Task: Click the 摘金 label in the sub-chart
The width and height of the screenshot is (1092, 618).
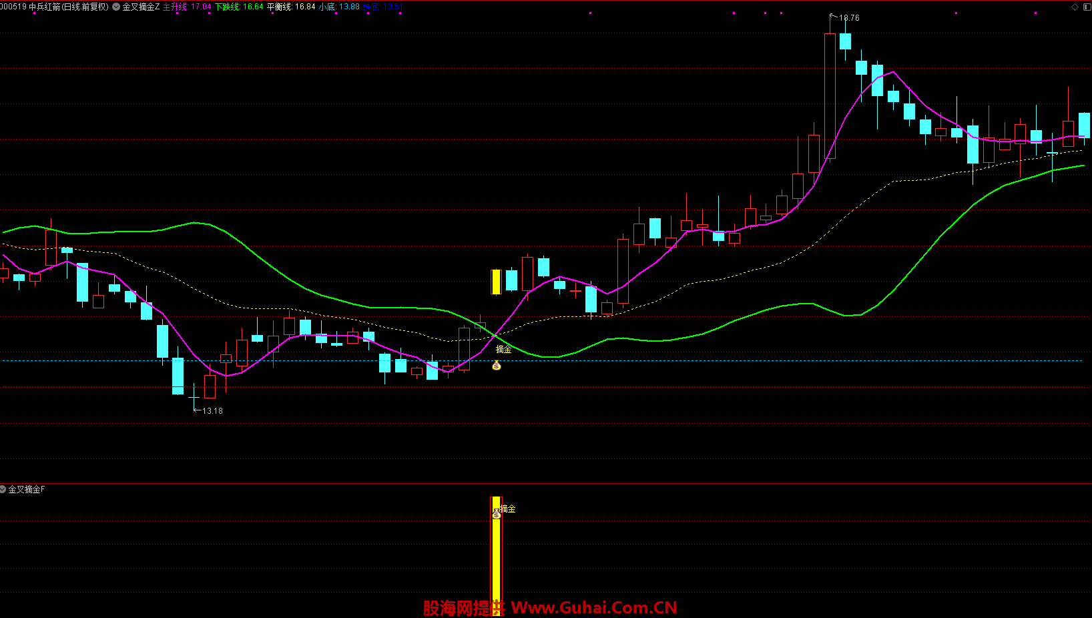Action: tap(508, 509)
